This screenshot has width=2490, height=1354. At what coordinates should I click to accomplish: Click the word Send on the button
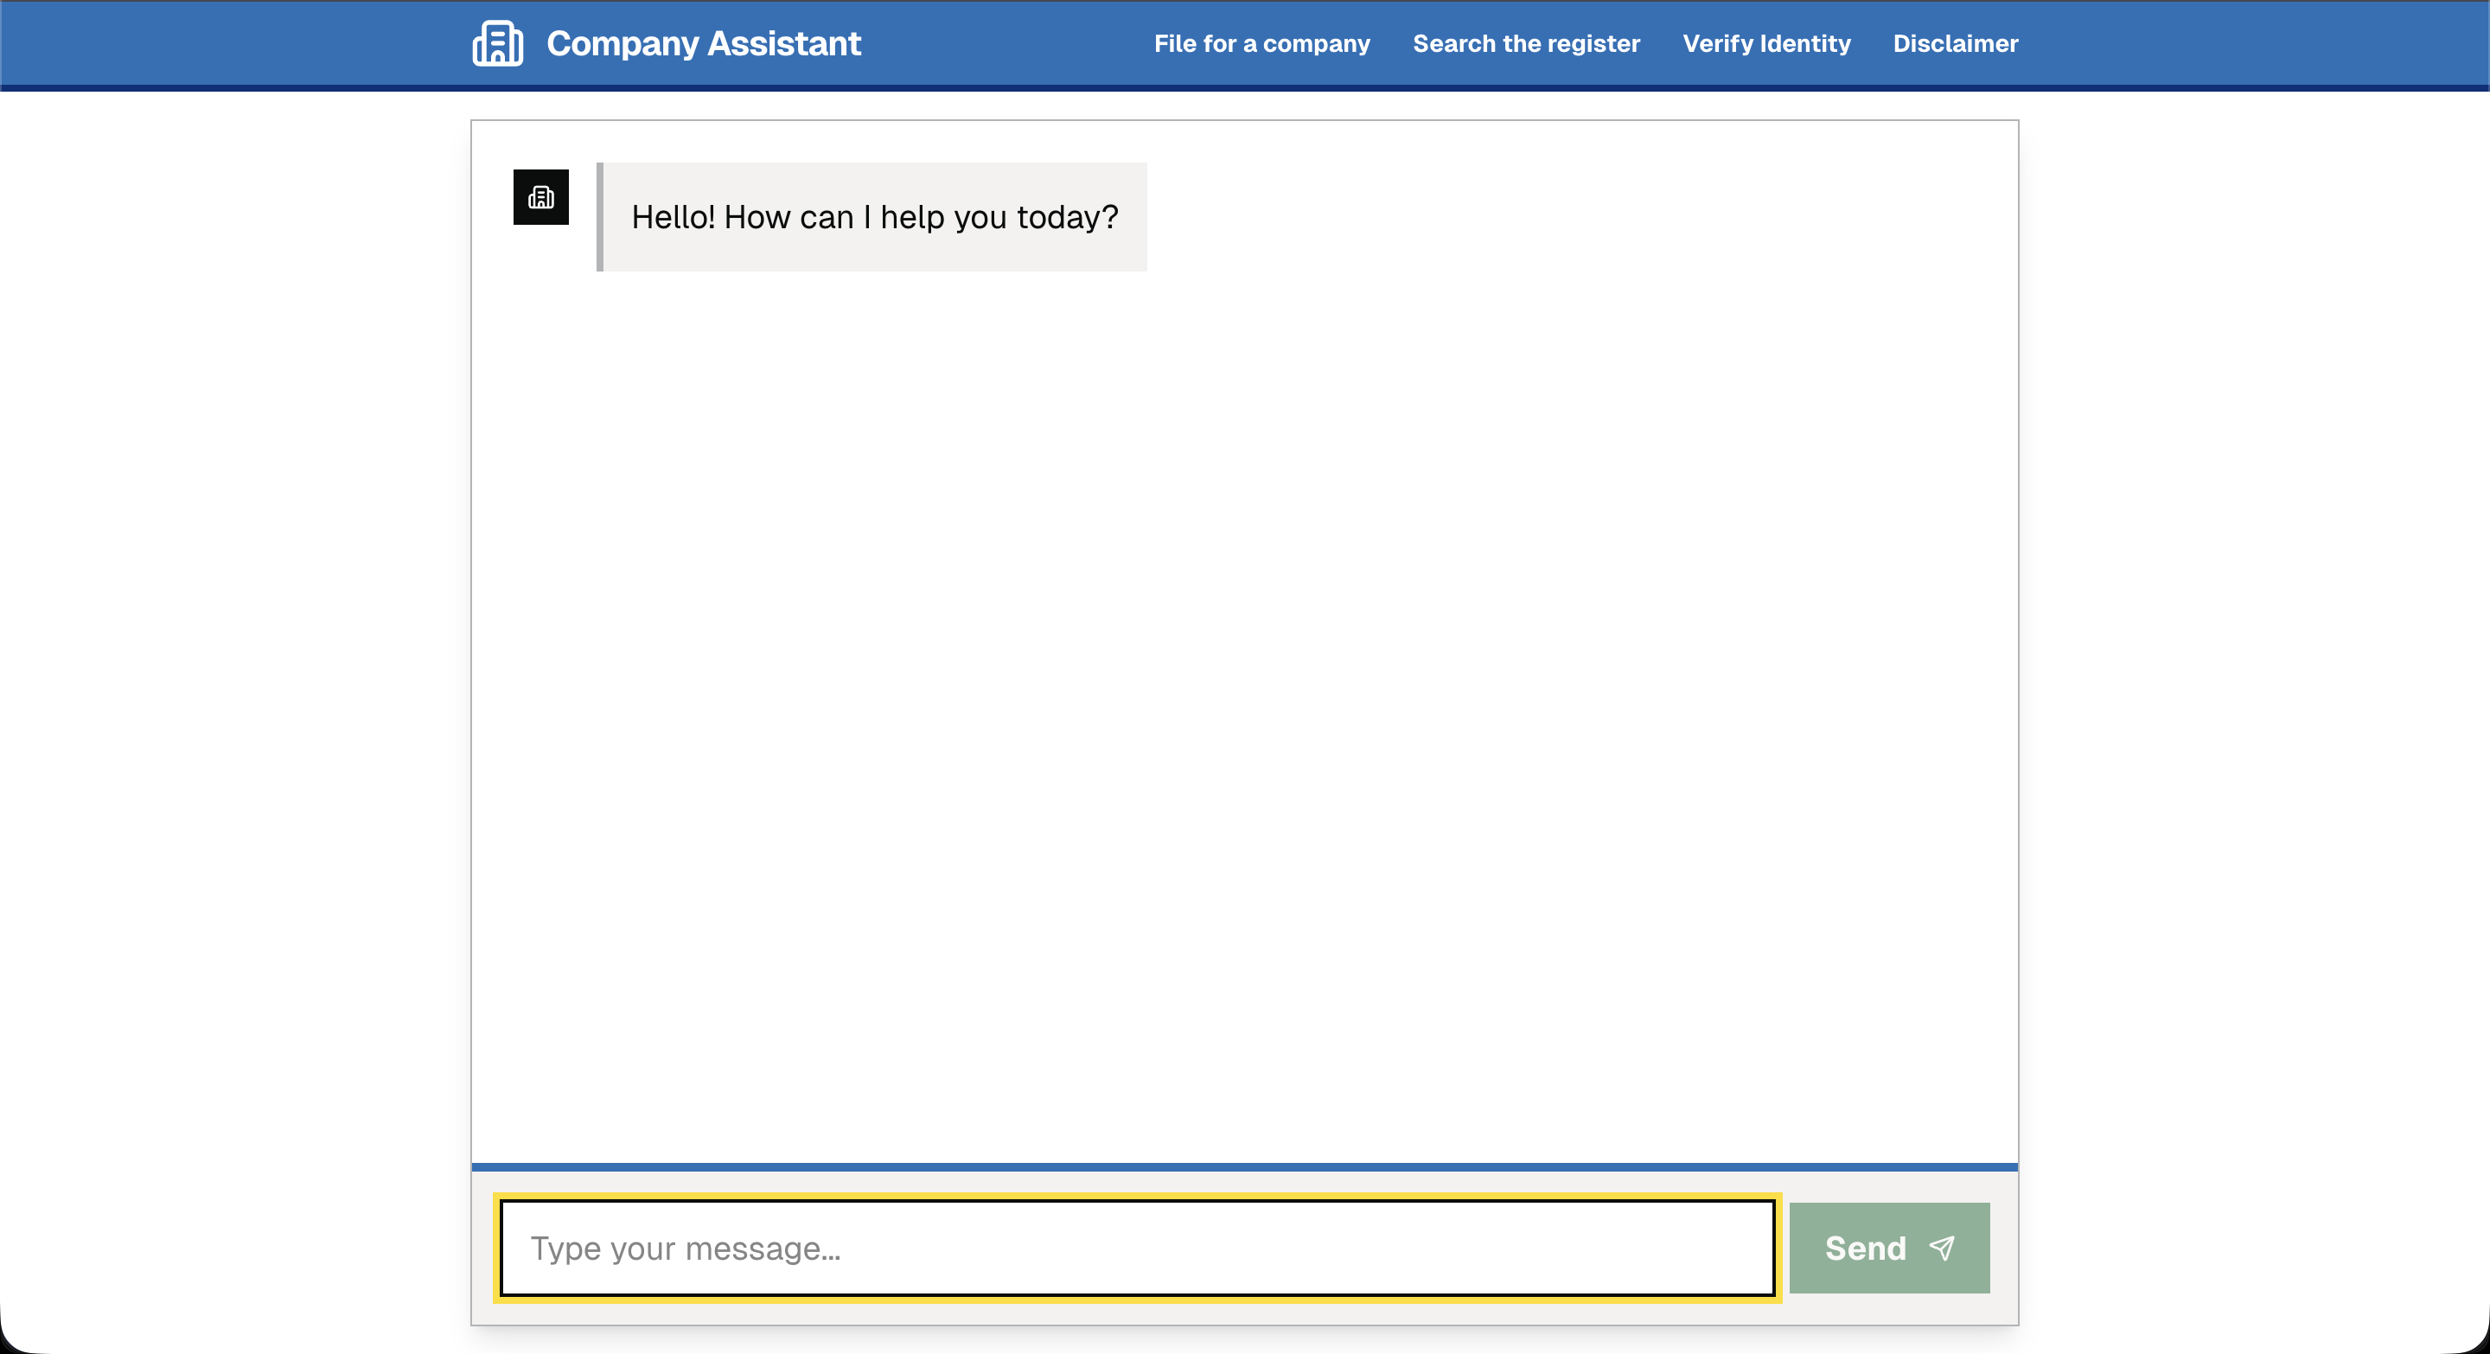(x=1865, y=1248)
